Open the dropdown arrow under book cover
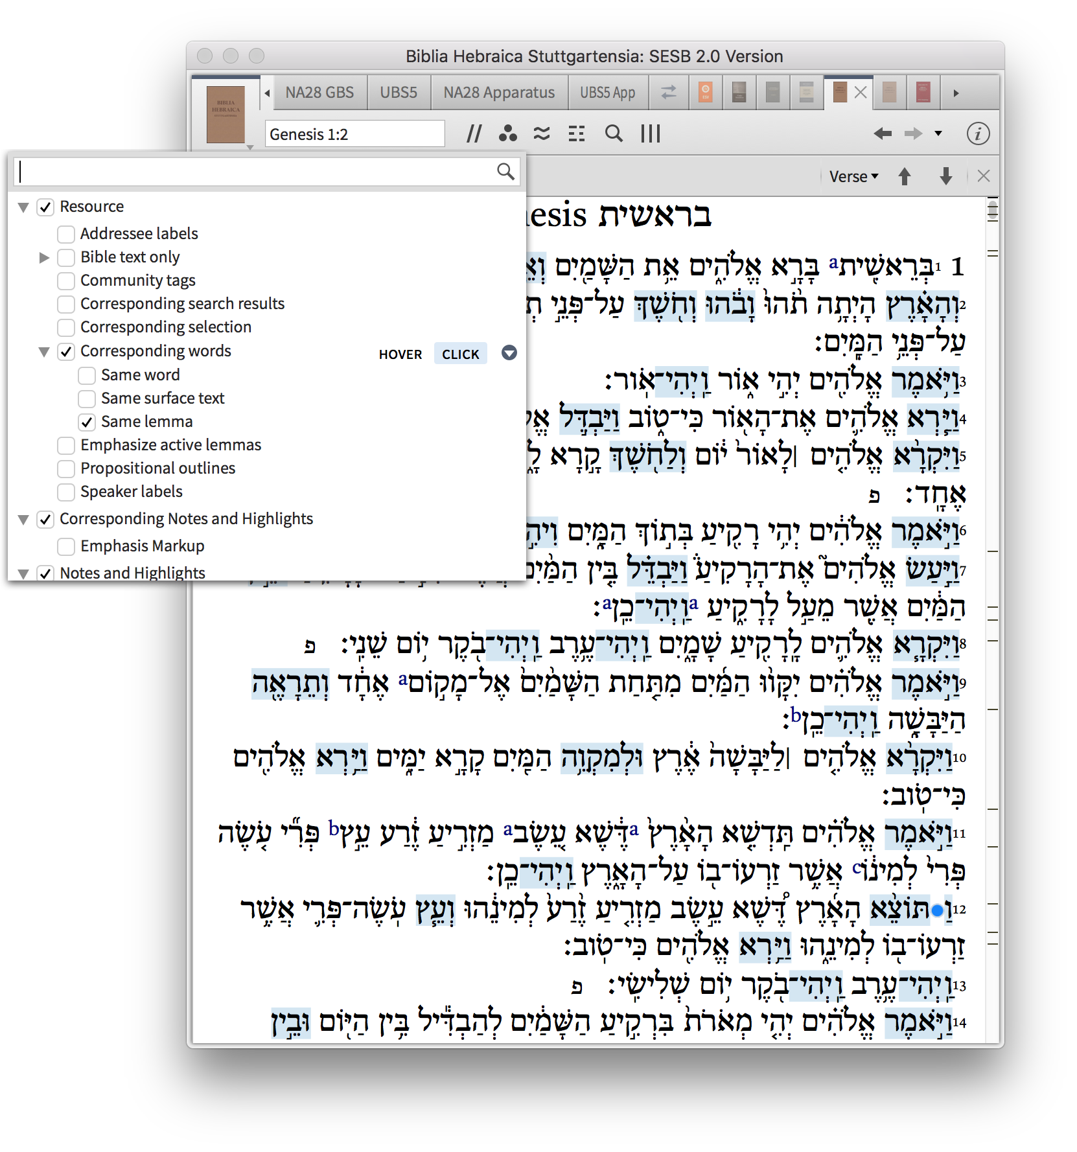 pos(249,148)
